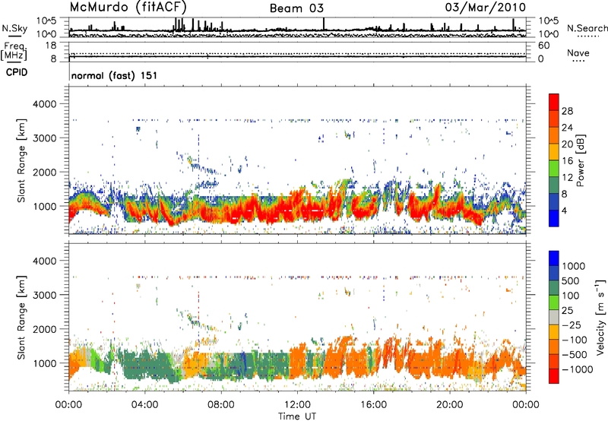Viewport: 608px width, 421px height.
Task: Click the Velocity [m s-1] colorbar title
Action: pyautogui.click(x=601, y=317)
